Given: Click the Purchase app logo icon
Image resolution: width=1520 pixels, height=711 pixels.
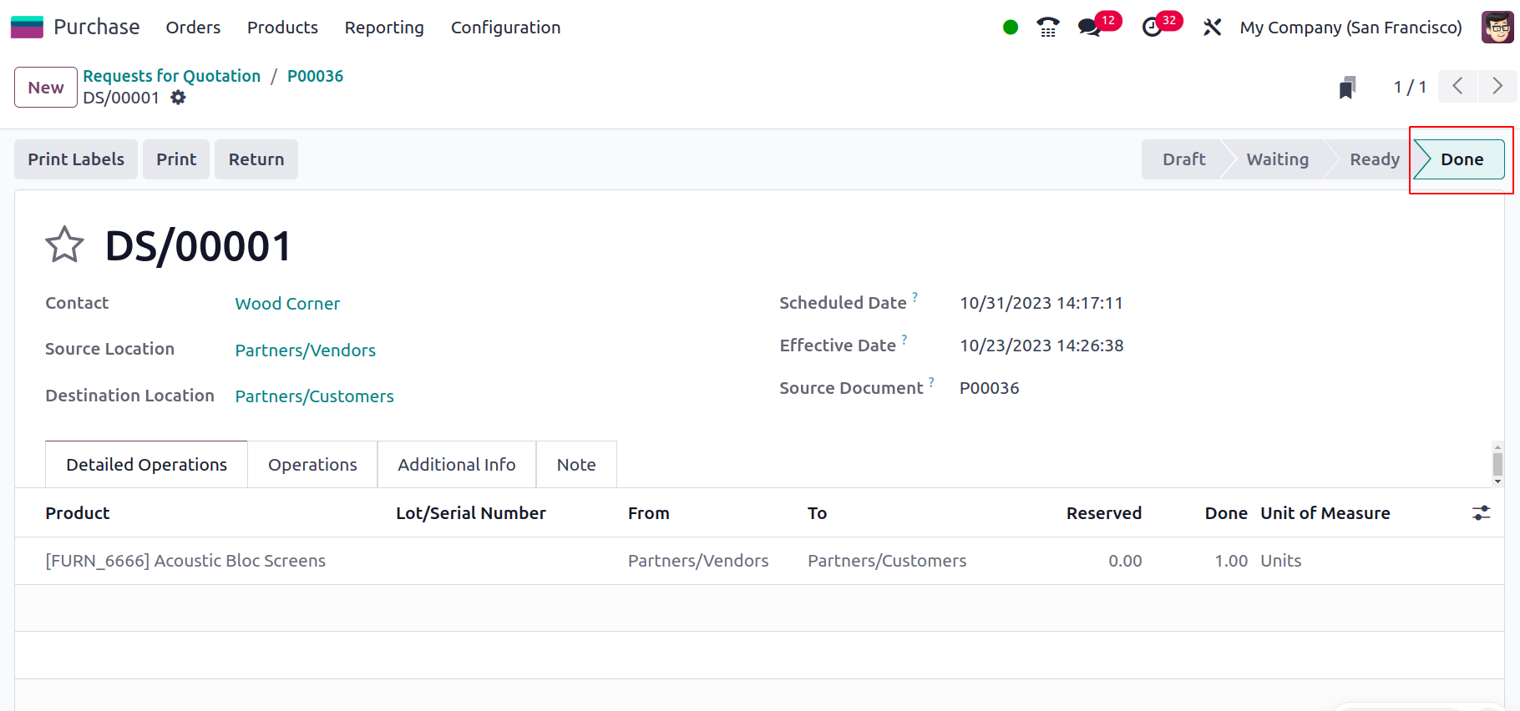Looking at the screenshot, I should click(x=27, y=28).
